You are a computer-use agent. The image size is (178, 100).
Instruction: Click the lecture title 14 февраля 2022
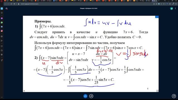89,8
